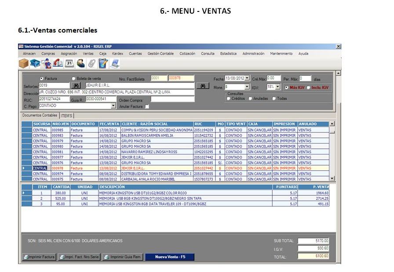The image size is (394, 272).
Task: Open the notepad with pencil toolbar icon
Action: 103,64
